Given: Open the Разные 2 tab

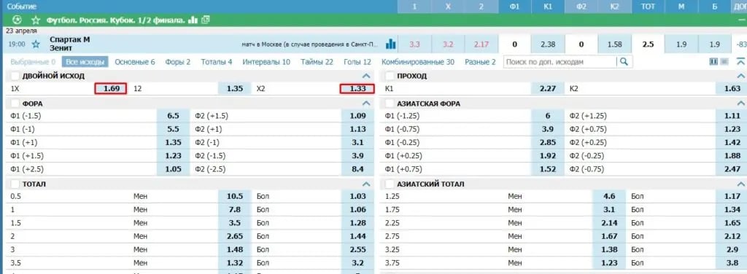Looking at the screenshot, I should point(480,62).
